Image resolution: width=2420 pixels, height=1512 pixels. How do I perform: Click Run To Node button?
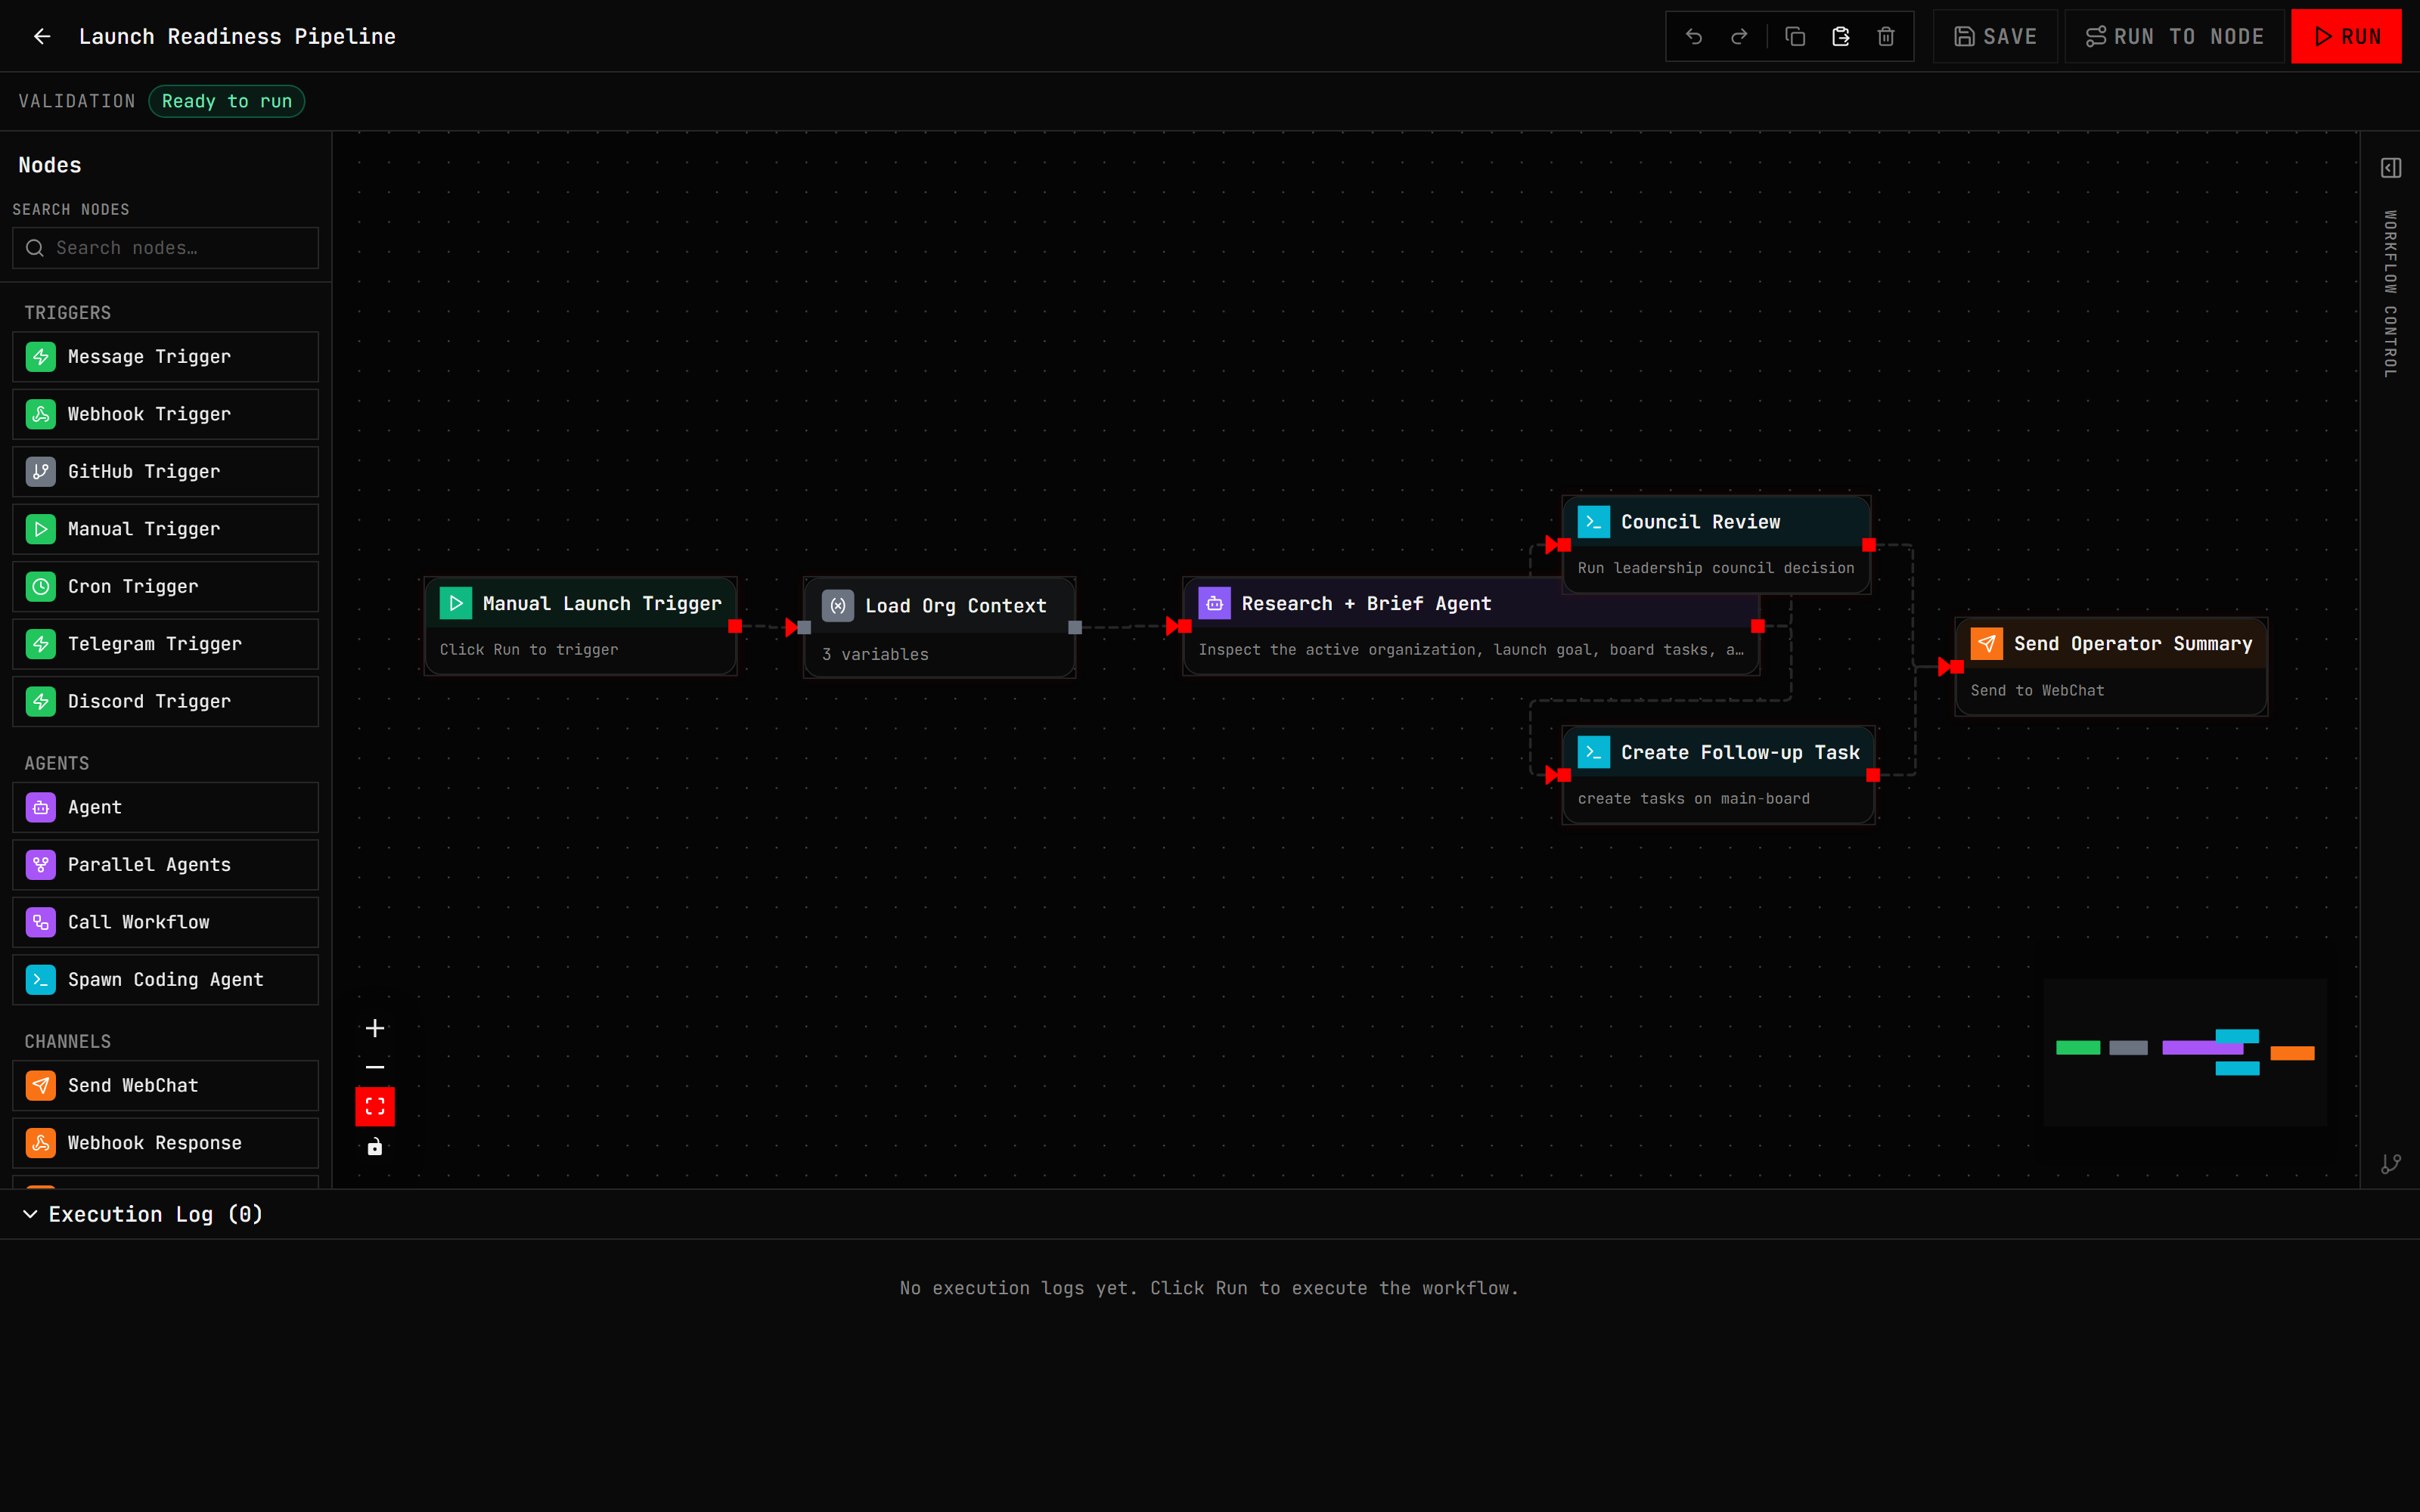point(2174,36)
